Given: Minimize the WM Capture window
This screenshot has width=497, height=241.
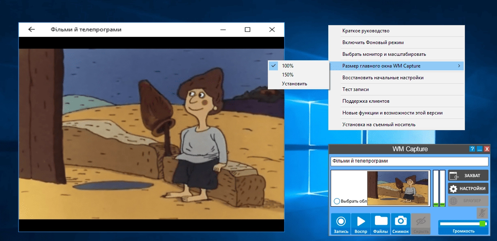Looking at the screenshot, I should point(480,149).
